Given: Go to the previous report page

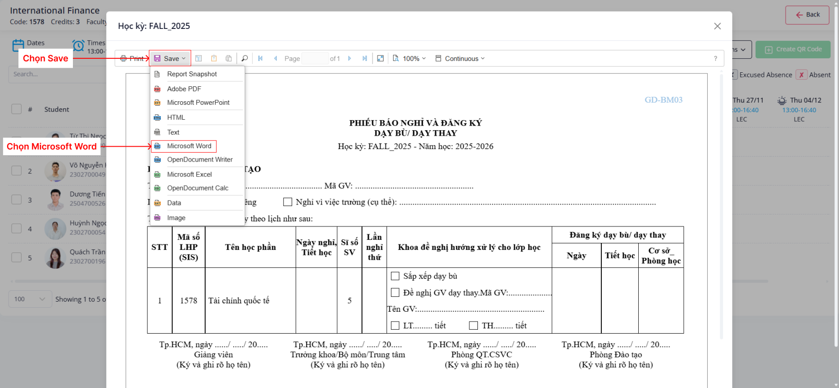Looking at the screenshot, I should [275, 58].
